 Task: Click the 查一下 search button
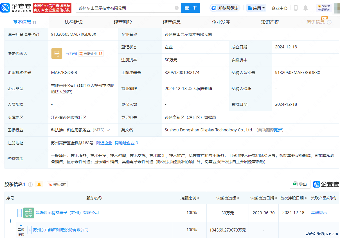click(191, 8)
